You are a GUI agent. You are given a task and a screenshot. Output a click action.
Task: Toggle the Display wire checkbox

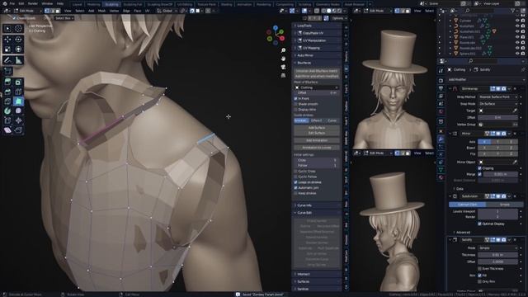(295, 110)
